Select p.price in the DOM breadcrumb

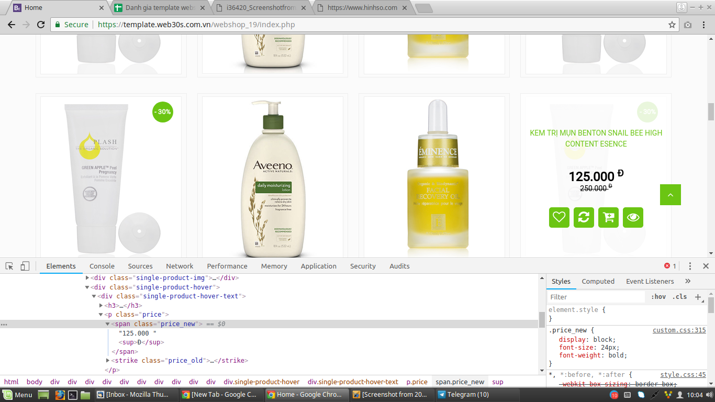pos(417,382)
